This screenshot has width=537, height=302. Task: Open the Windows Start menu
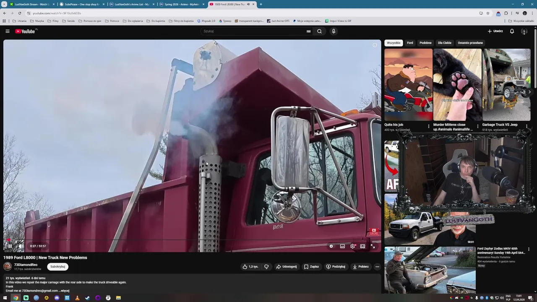(x=5, y=298)
